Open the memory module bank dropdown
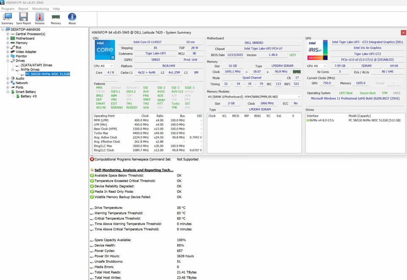 [254, 97]
